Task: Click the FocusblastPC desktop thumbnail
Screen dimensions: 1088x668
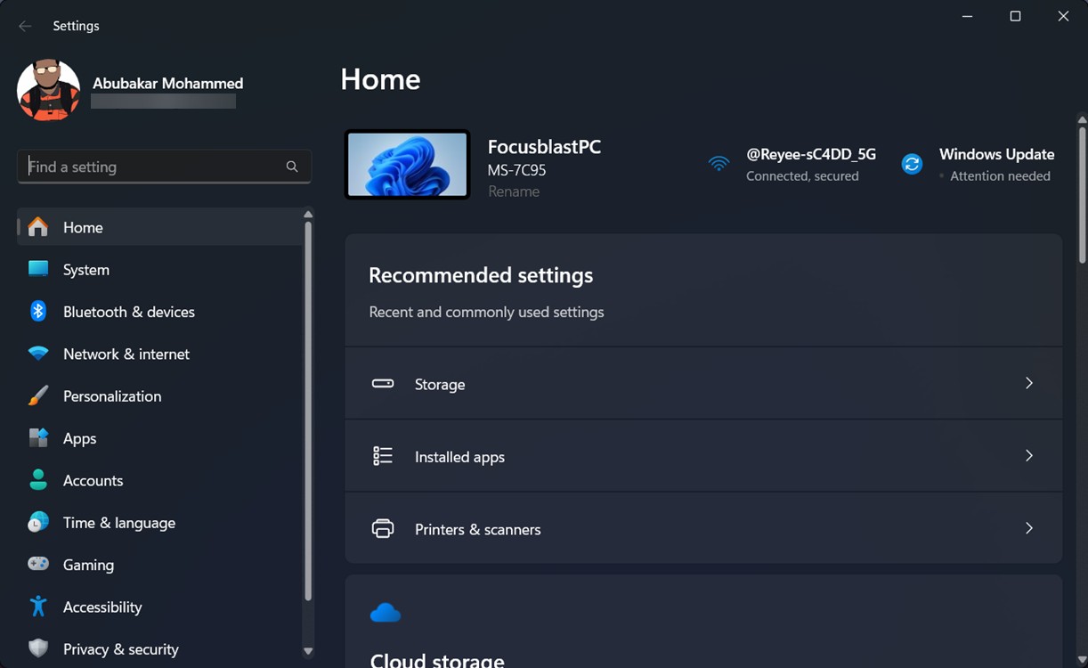Action: (x=407, y=165)
